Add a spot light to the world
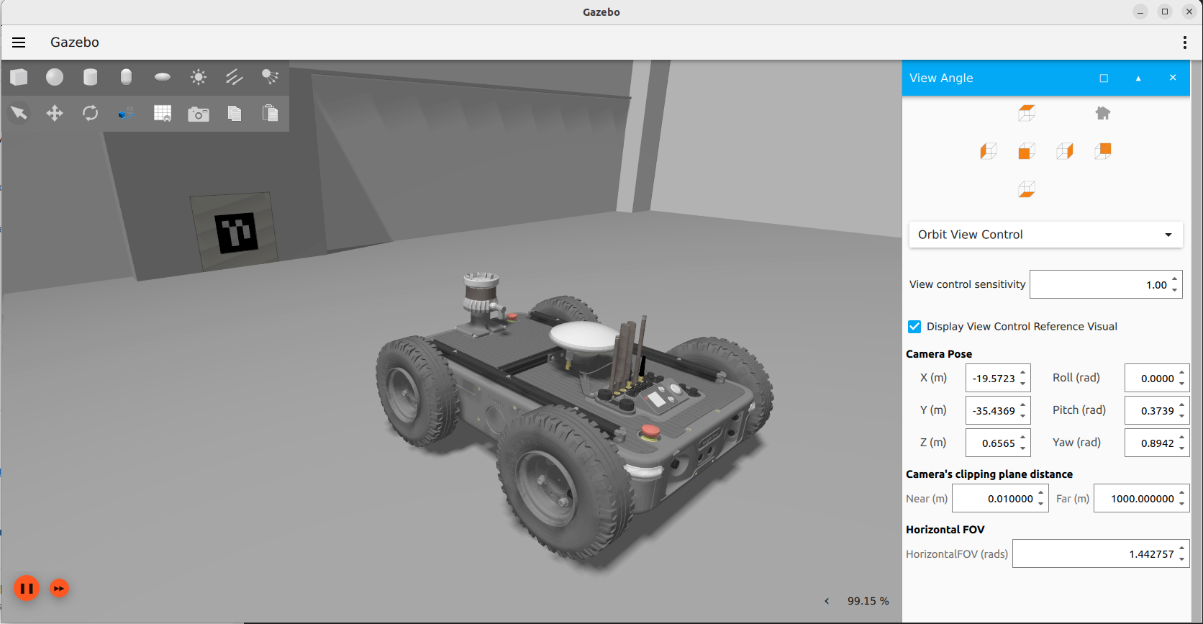Image resolution: width=1203 pixels, height=624 pixels. point(270,77)
